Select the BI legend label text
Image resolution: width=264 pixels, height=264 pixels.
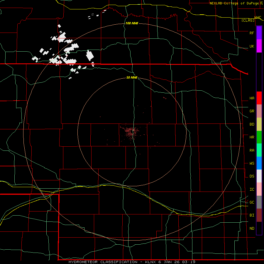pos(252,215)
